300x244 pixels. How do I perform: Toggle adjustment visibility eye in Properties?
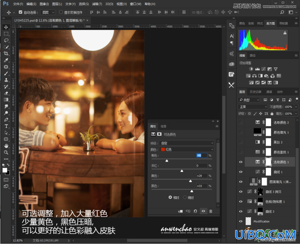point(203,211)
